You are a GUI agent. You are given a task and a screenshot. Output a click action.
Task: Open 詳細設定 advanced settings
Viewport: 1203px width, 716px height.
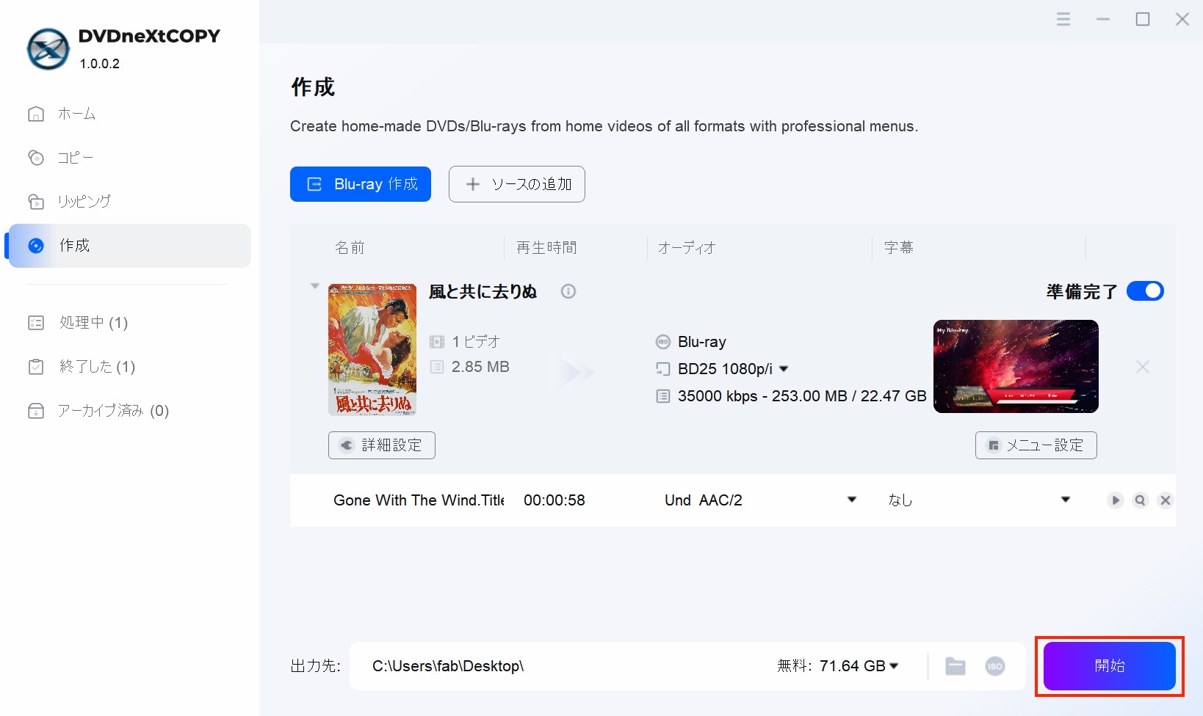[x=382, y=445]
